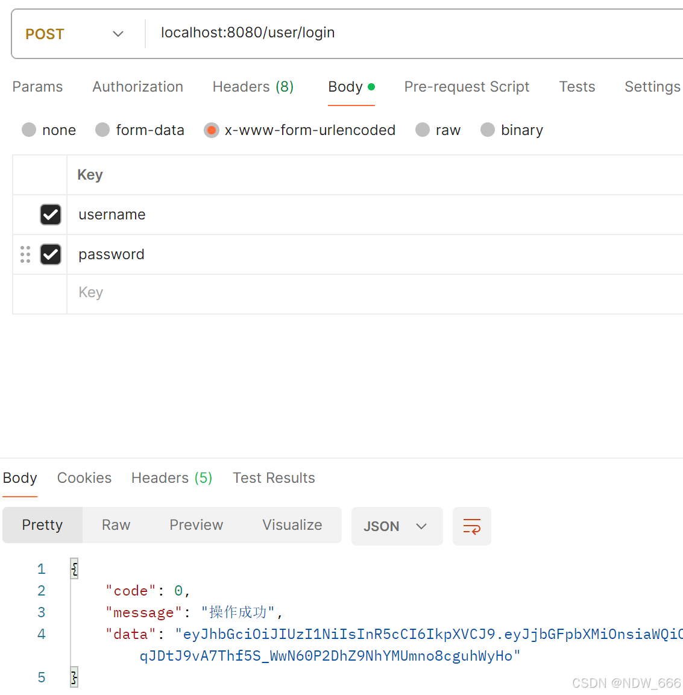Click the chevron on the POST method selector
This screenshot has height=695, width=683.
tap(118, 34)
